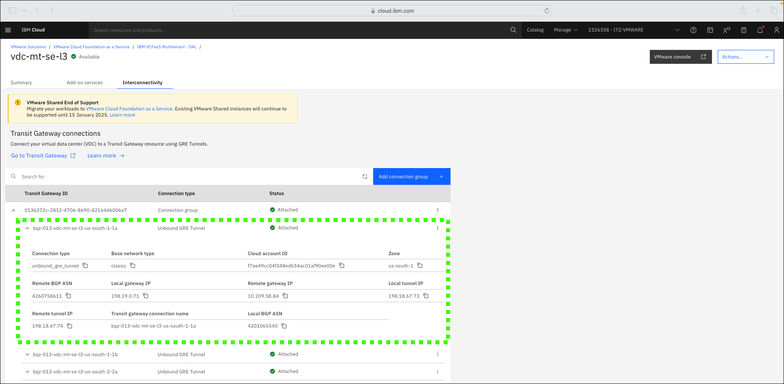
Task: Open the Actions dropdown
Action: point(746,57)
